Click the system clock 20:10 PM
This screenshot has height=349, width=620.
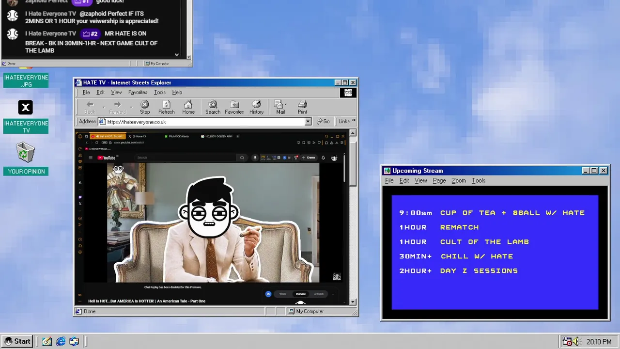tap(599, 342)
